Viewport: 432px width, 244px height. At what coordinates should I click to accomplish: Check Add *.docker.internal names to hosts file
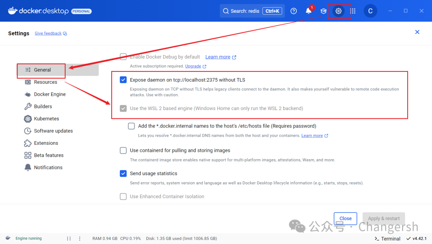click(x=132, y=126)
